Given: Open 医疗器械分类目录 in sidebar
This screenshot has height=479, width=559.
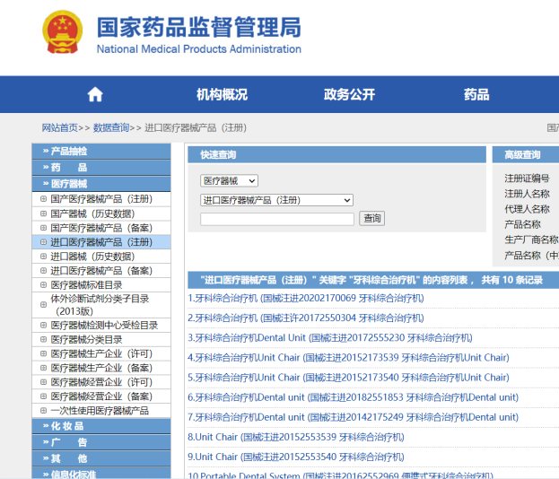Looking at the screenshot, I should click(86, 339).
